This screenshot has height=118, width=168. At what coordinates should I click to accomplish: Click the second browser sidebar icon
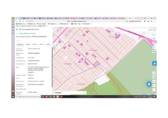tap(13, 24)
